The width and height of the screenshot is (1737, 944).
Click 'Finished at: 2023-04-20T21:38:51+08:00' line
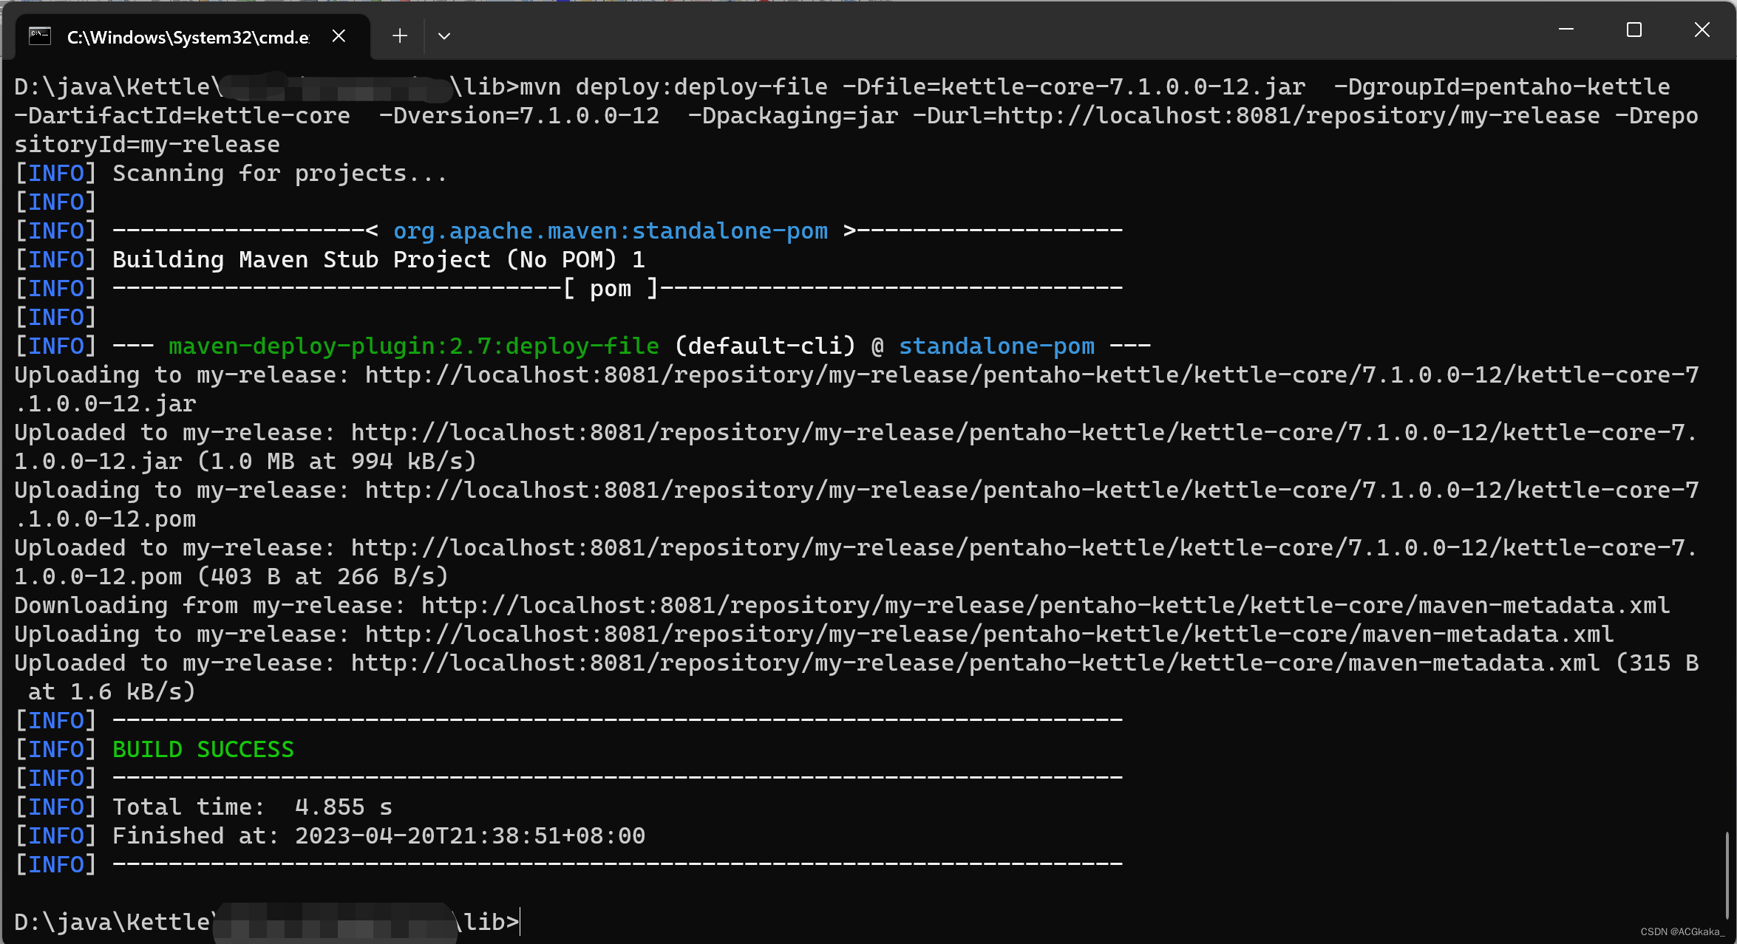point(378,835)
